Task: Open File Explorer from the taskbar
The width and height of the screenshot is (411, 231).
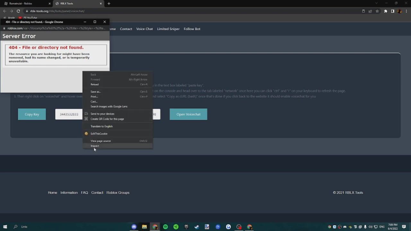Action: [144, 227]
